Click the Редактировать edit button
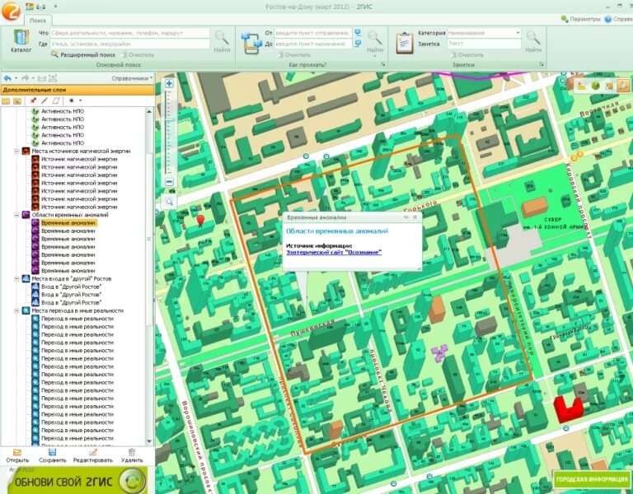This screenshot has width=633, height=494. pos(93,455)
